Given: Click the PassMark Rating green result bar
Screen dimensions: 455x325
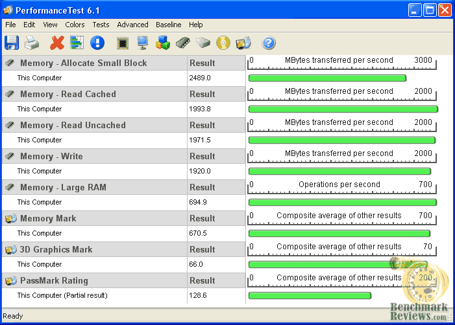Looking at the screenshot, I should pos(310,295).
